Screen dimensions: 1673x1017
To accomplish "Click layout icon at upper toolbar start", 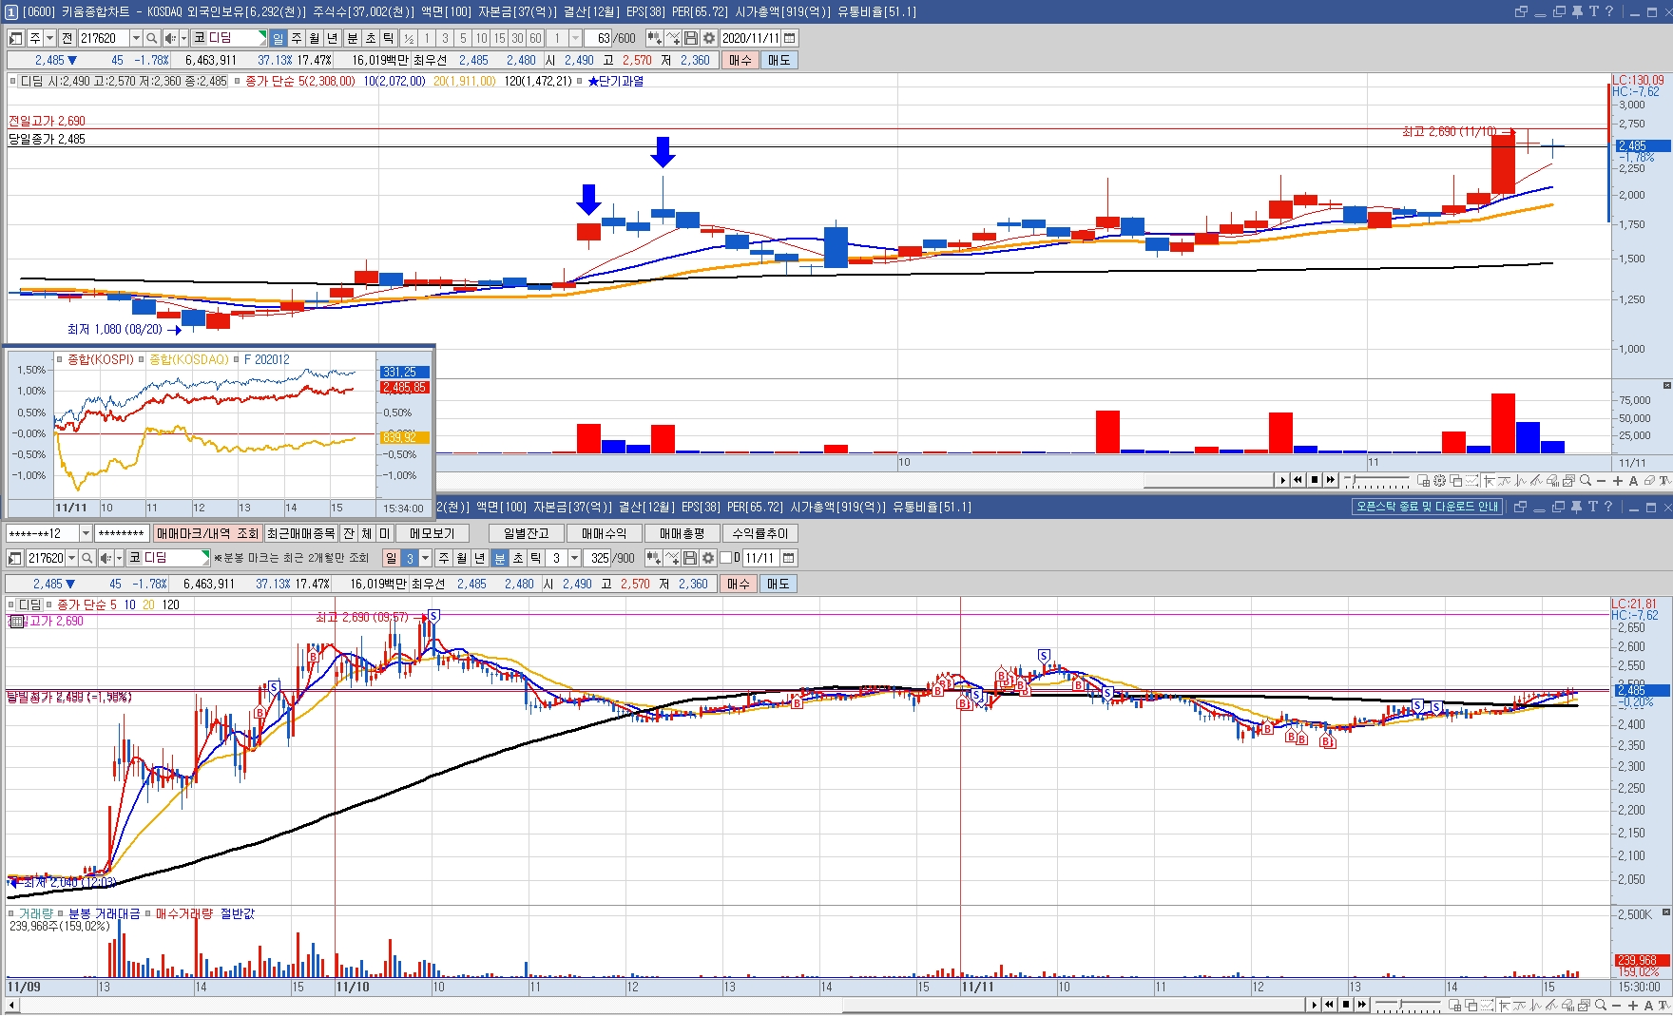I will coord(15,38).
